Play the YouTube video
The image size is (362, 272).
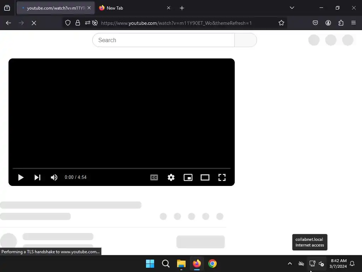(21, 177)
